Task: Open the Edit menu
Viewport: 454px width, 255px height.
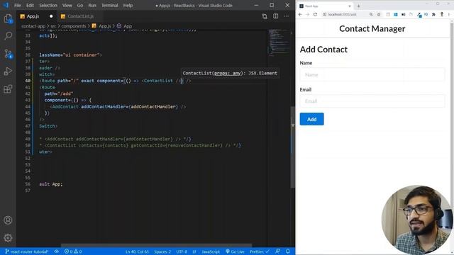Action: [x=30, y=5]
